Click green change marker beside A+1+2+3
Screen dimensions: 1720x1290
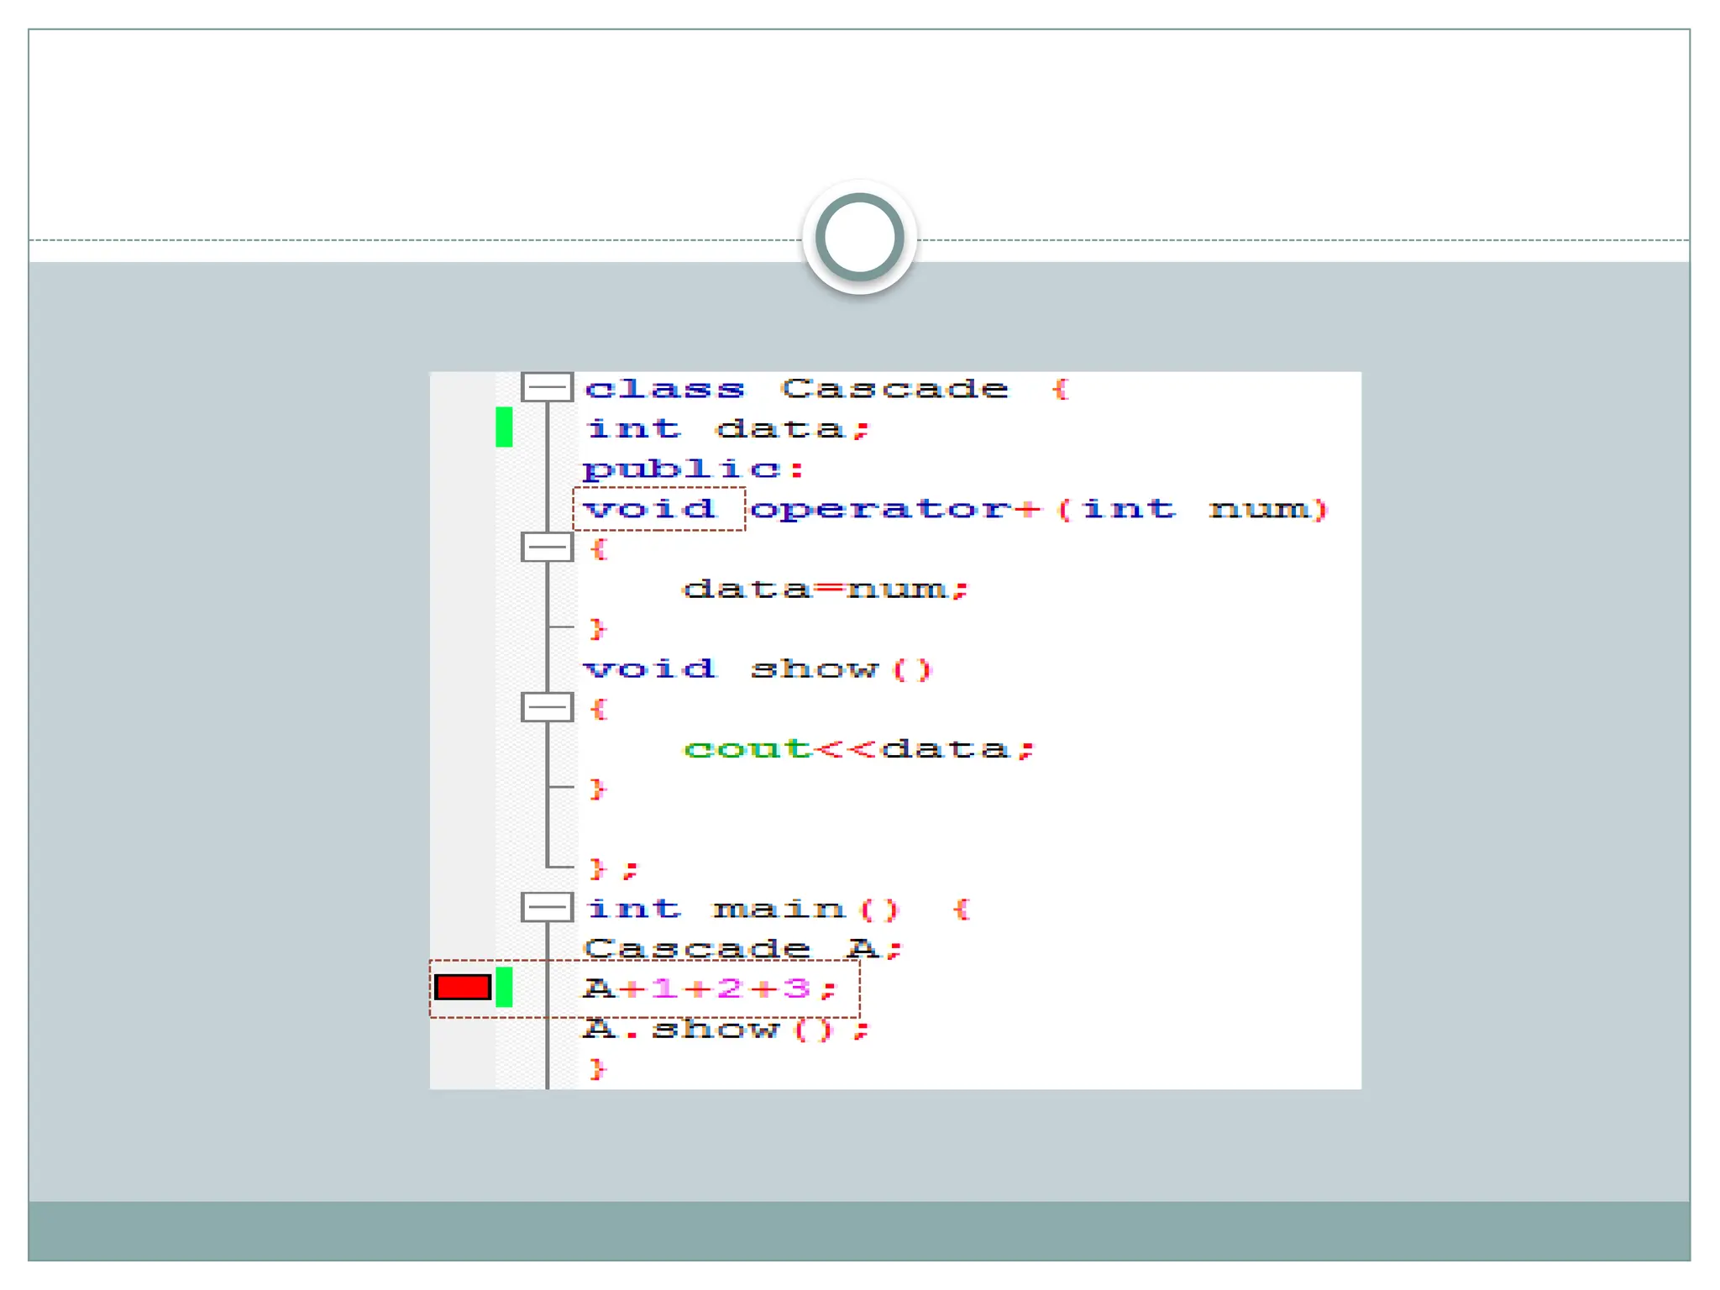coord(504,987)
